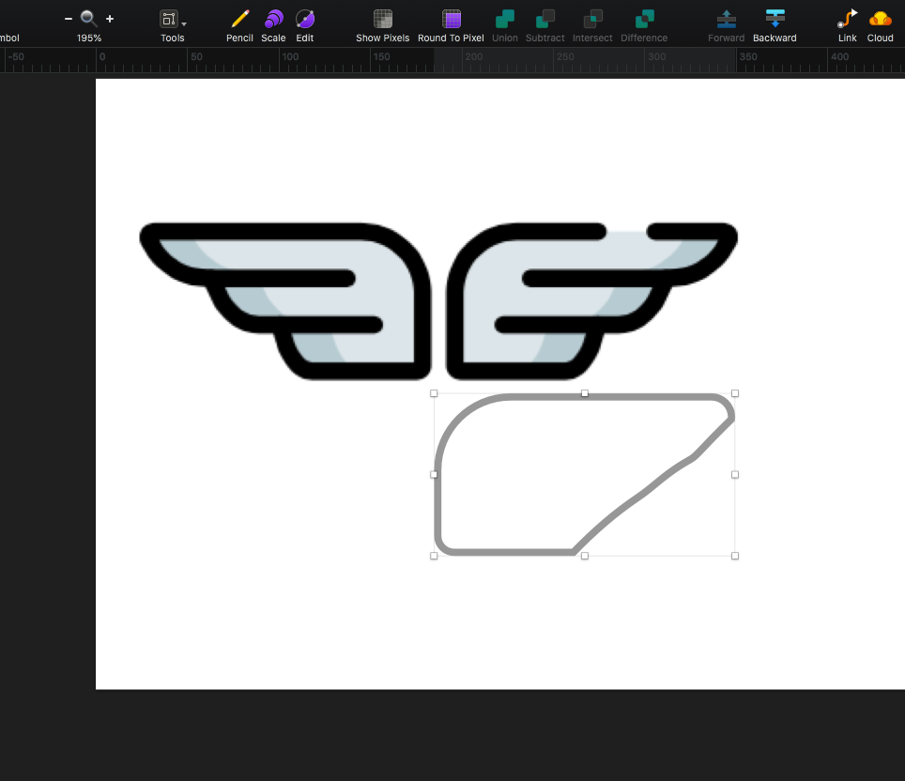Apply the Difference boolean operation
This screenshot has width=905, height=781.
point(644,19)
